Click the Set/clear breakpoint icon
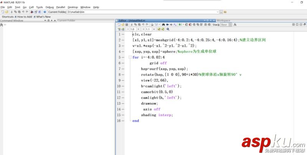The width and height of the screenshot is (307, 155). 187,24
